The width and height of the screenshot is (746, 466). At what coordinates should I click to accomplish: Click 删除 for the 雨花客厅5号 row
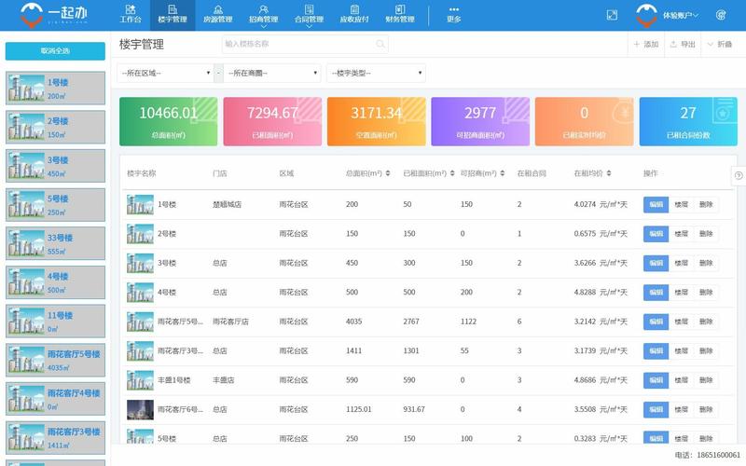coord(706,322)
